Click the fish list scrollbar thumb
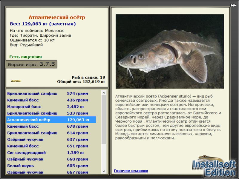 point(104,120)
